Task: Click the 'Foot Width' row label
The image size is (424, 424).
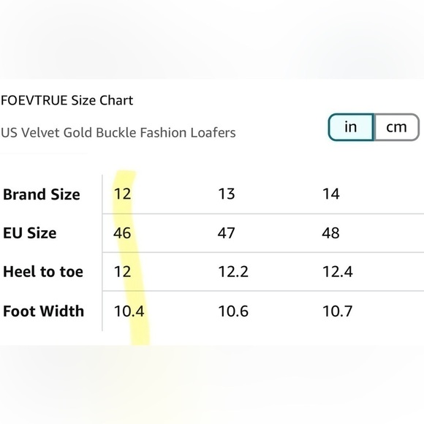Action: tap(44, 311)
